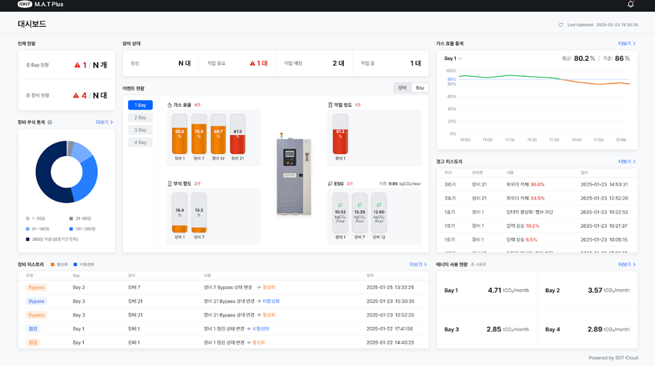Click help icon next to 장비 부식 통계
The height and width of the screenshot is (366, 655).
(x=49, y=123)
